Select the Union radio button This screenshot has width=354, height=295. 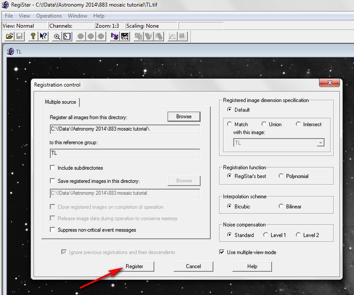[x=264, y=124]
